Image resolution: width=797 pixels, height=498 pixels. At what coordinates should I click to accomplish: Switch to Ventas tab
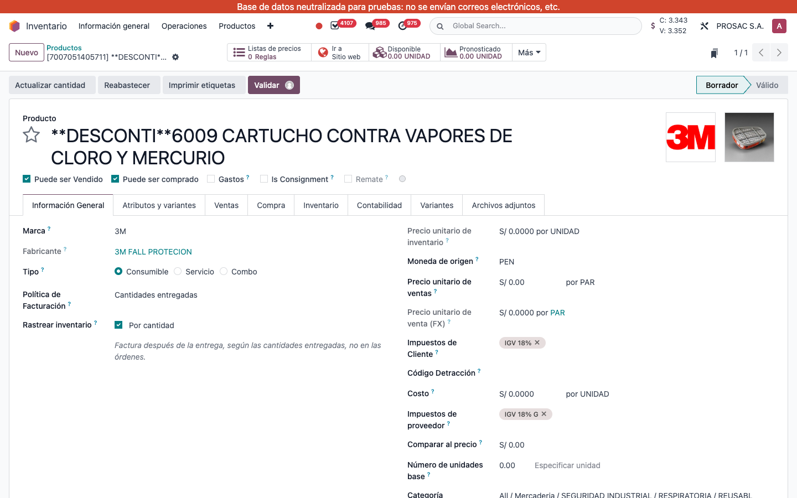(226, 205)
